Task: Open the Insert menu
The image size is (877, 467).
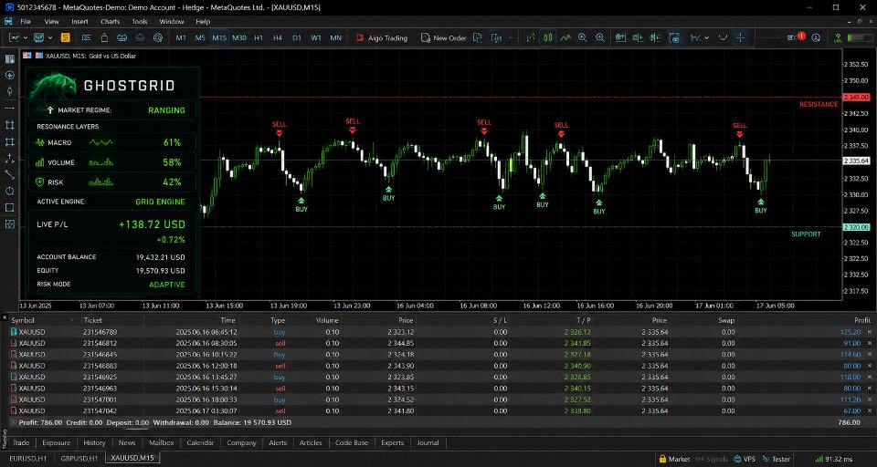Action: coord(80,21)
